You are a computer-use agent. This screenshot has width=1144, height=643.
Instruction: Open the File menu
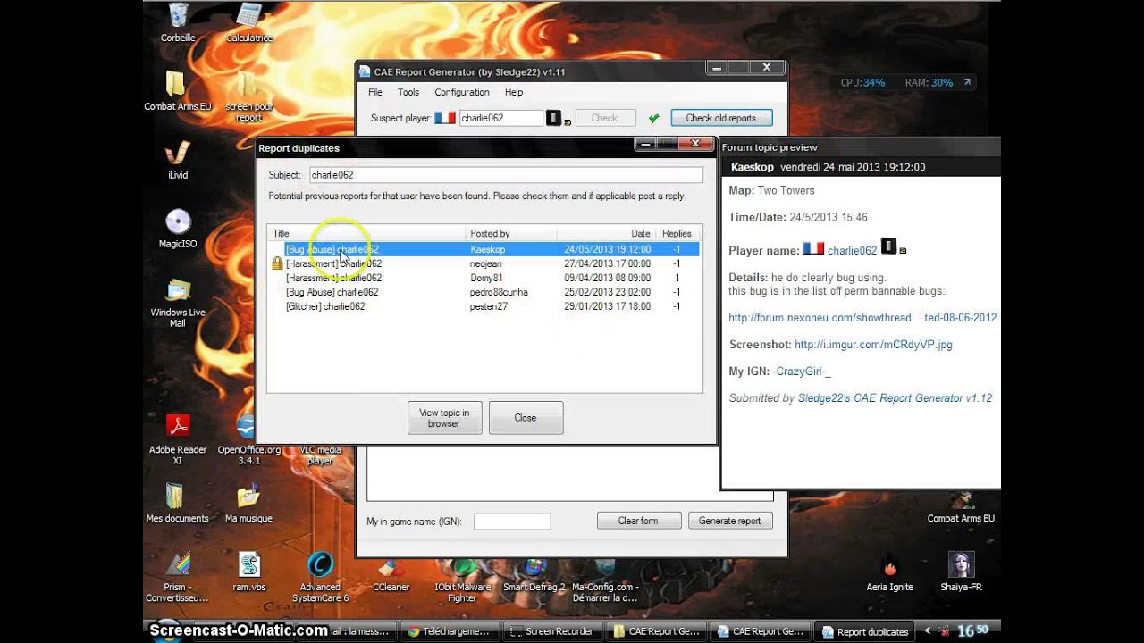point(375,92)
